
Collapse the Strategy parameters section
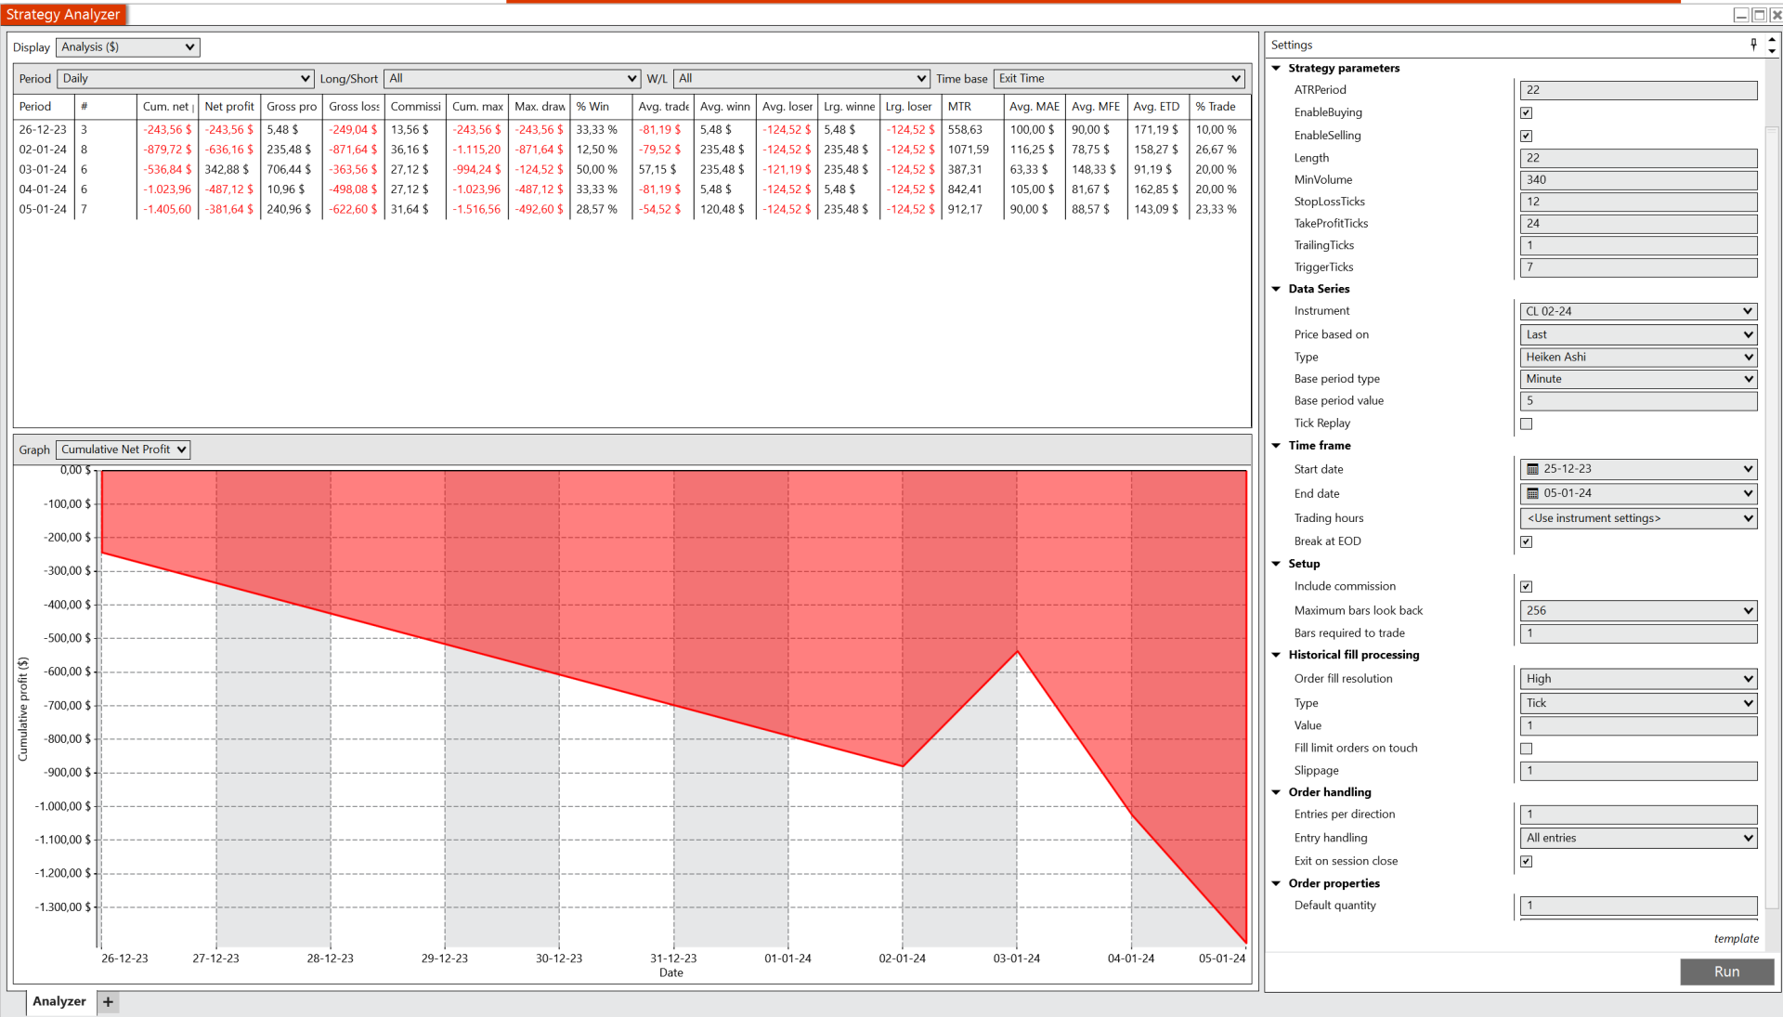(1276, 68)
